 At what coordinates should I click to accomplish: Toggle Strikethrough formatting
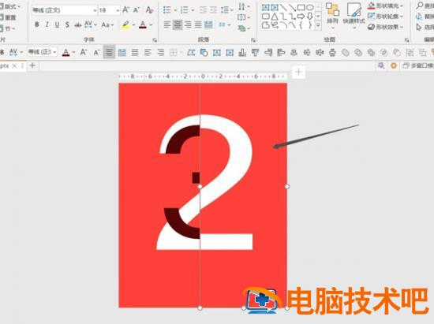(x=78, y=25)
